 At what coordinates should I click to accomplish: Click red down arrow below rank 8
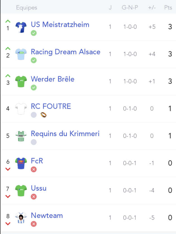click(x=8, y=224)
